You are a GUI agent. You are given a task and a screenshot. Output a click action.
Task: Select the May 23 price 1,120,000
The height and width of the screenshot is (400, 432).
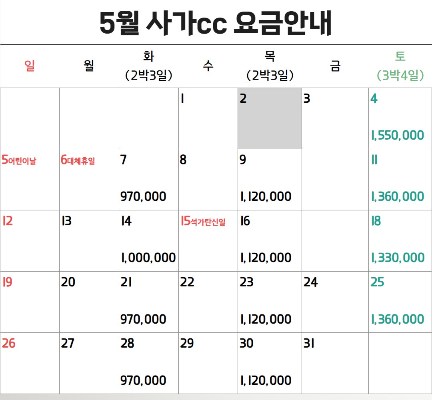(266, 319)
